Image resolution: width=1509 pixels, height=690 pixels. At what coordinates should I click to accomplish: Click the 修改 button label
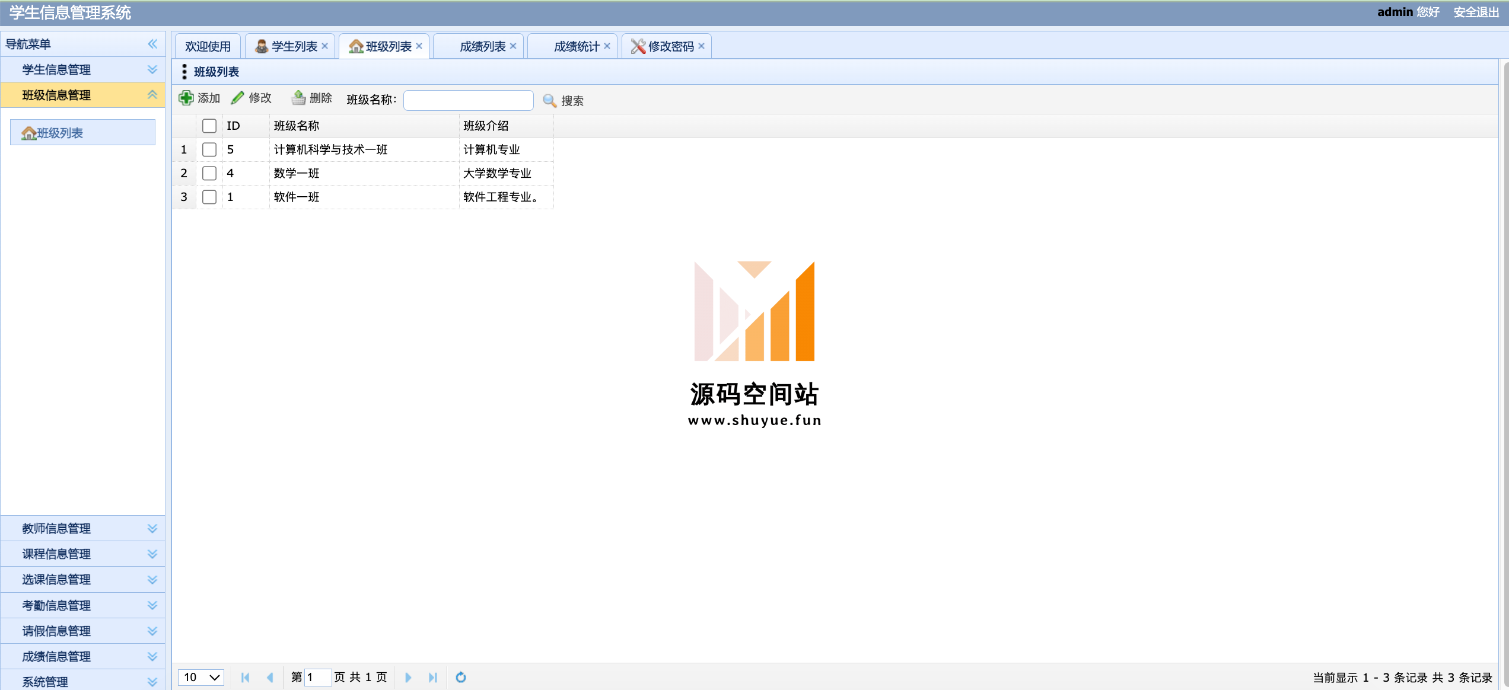[260, 98]
